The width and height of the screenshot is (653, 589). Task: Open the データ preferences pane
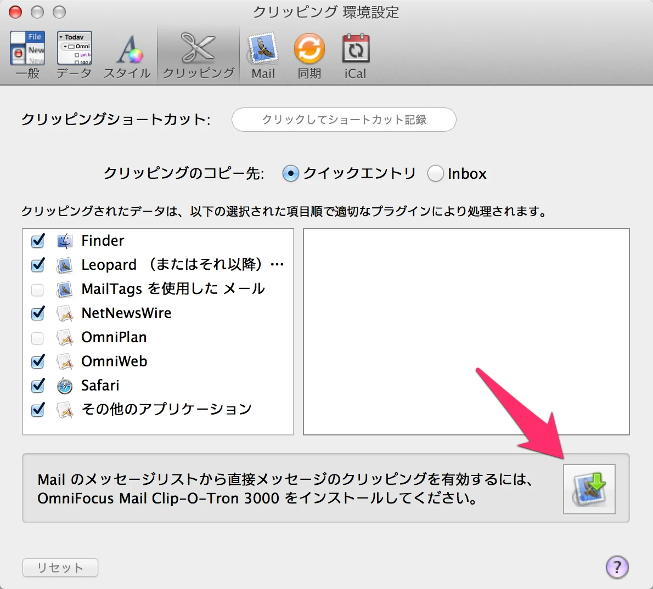74,55
